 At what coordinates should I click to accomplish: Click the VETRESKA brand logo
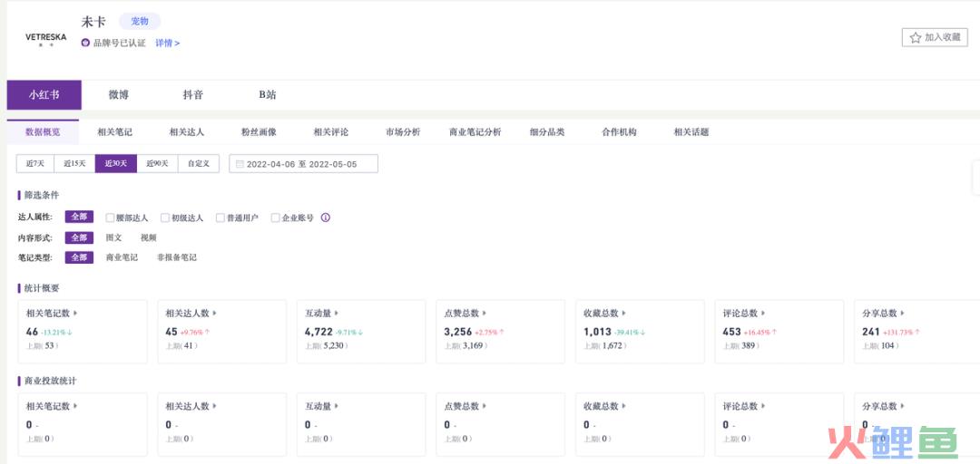(45, 39)
